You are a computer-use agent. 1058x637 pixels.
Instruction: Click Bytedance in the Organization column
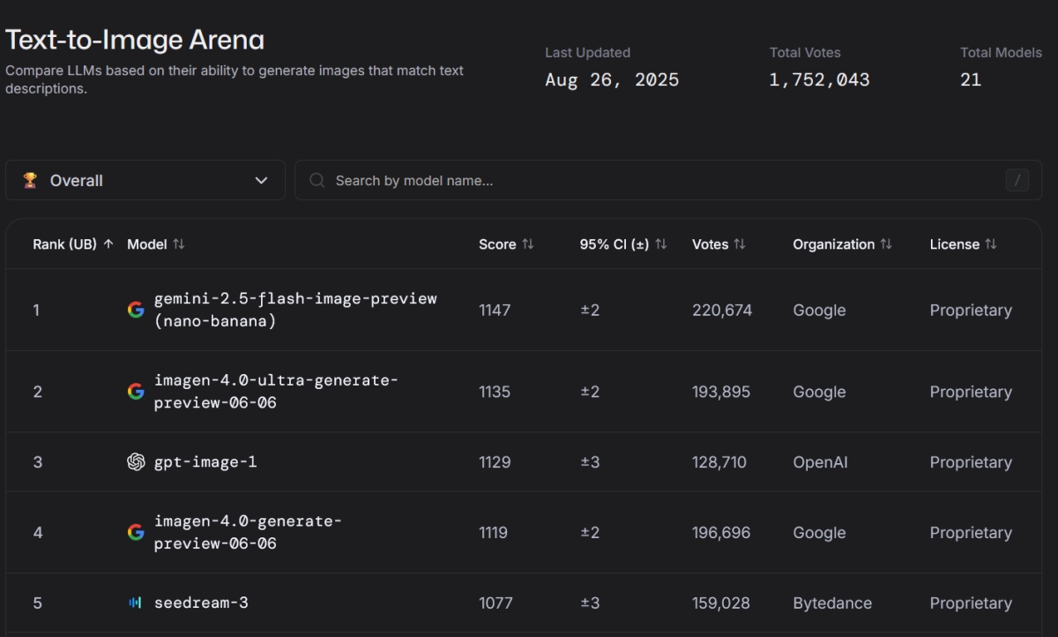point(832,603)
